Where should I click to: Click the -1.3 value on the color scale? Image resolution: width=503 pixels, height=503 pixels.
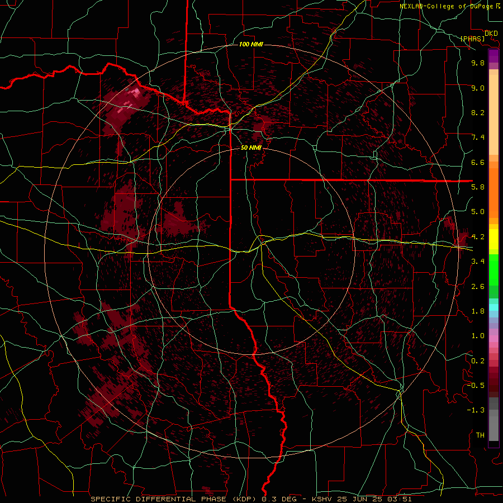(476, 410)
